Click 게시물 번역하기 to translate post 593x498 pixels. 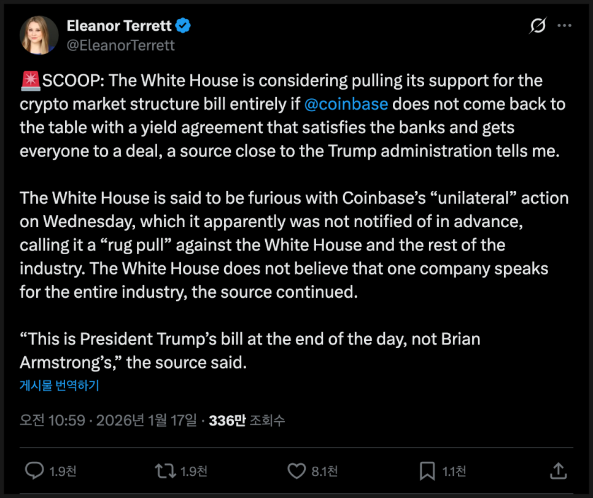pyautogui.click(x=60, y=386)
